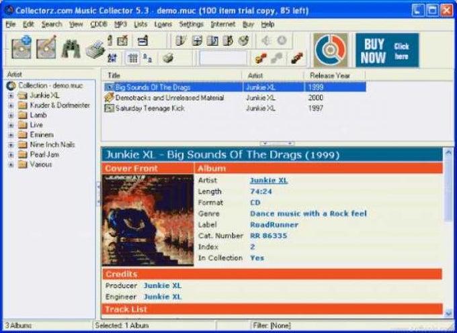The image size is (457, 333).
Task: Click Dance music with a Rock feel
Action: [308, 213]
